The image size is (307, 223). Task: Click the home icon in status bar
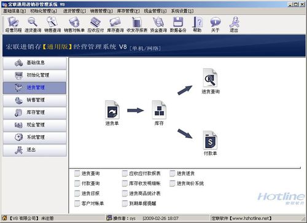[4, 218]
